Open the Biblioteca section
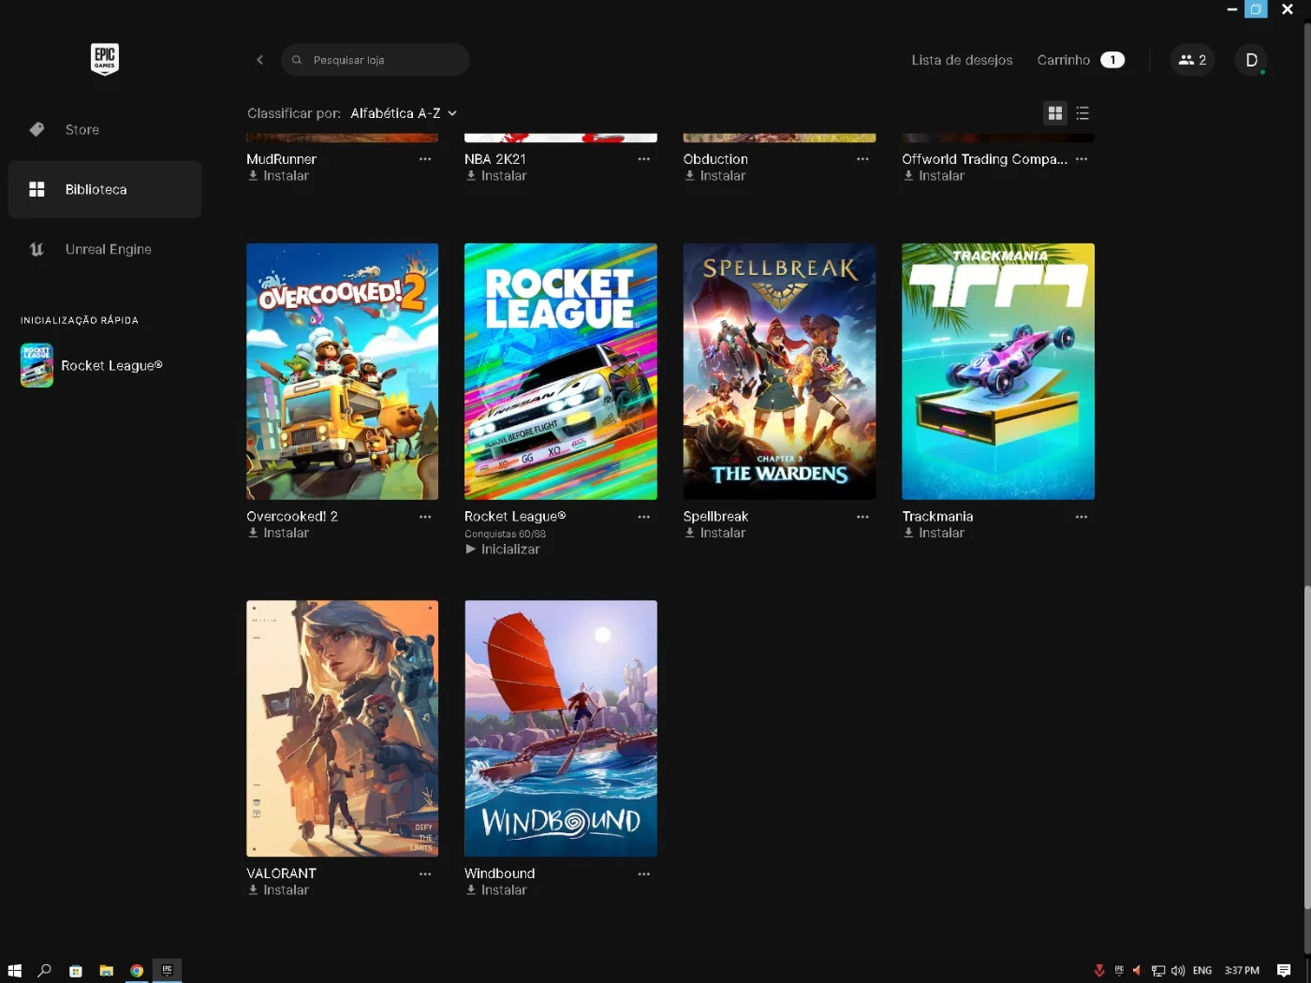This screenshot has width=1311, height=983. 105,189
